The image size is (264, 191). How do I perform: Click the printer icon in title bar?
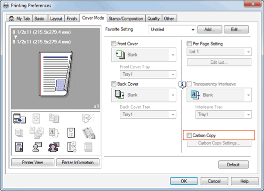pyautogui.click(x=6, y=6)
